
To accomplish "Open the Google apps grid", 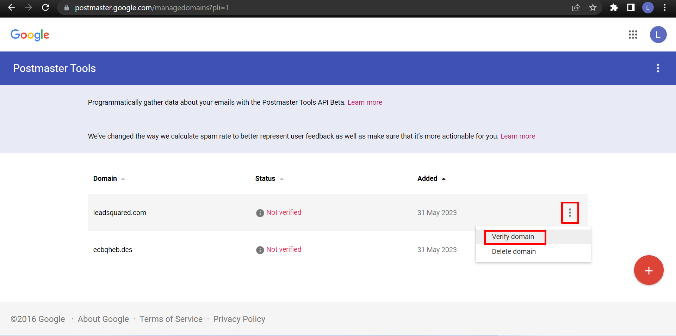I will 633,35.
